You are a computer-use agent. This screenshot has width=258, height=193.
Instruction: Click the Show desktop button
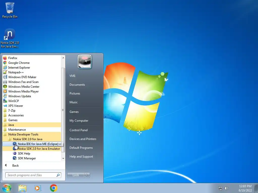[x=256, y=188]
